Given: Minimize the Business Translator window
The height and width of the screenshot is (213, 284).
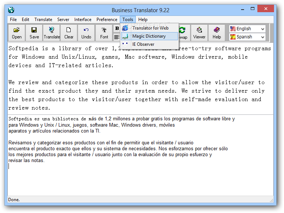Looking at the screenshot, I should [243, 9].
